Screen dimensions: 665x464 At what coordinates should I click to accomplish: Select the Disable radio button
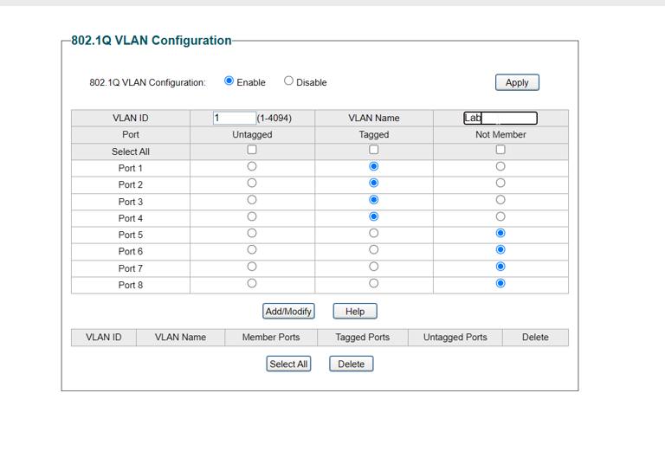[x=288, y=81]
